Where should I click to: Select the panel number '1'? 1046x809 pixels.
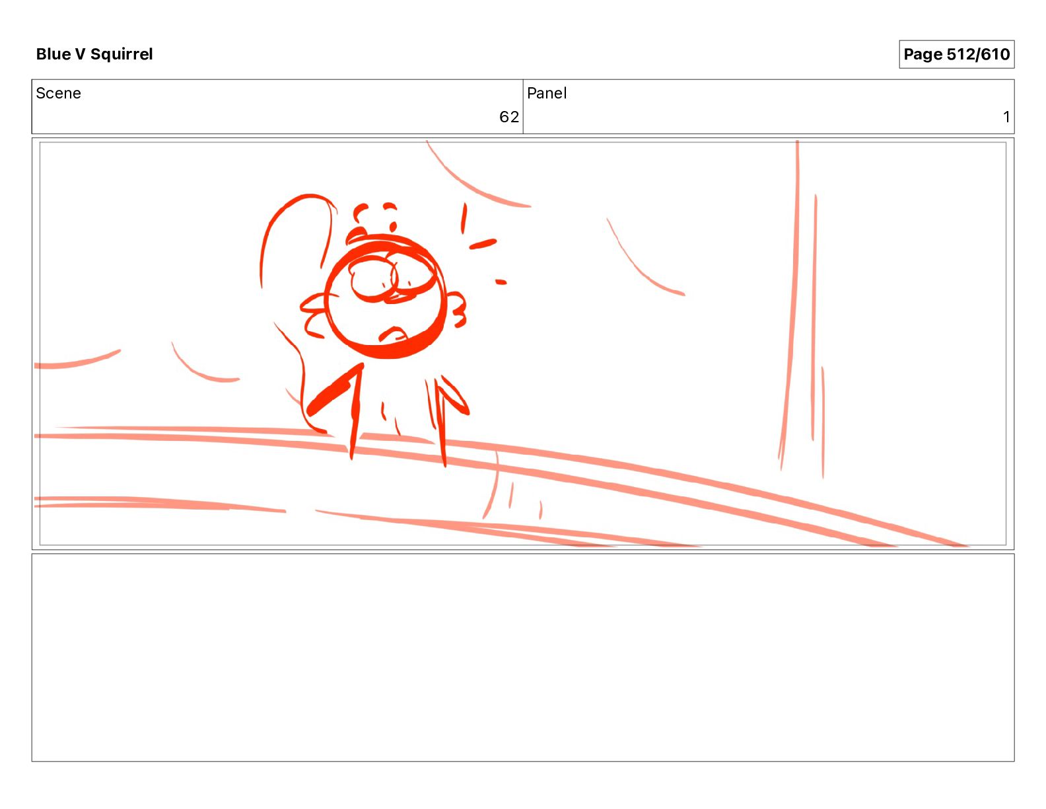[x=1006, y=117]
